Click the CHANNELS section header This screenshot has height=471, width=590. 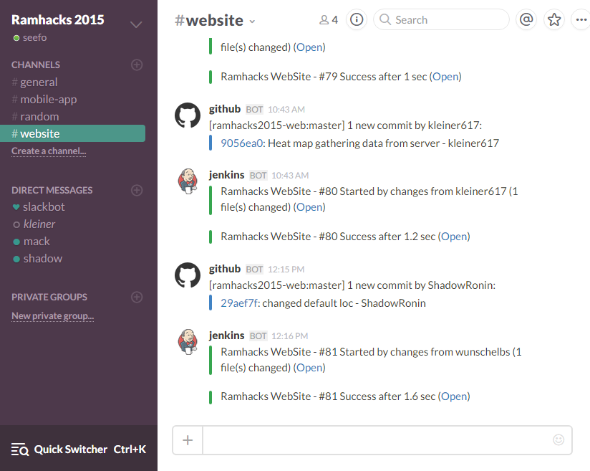(x=36, y=65)
